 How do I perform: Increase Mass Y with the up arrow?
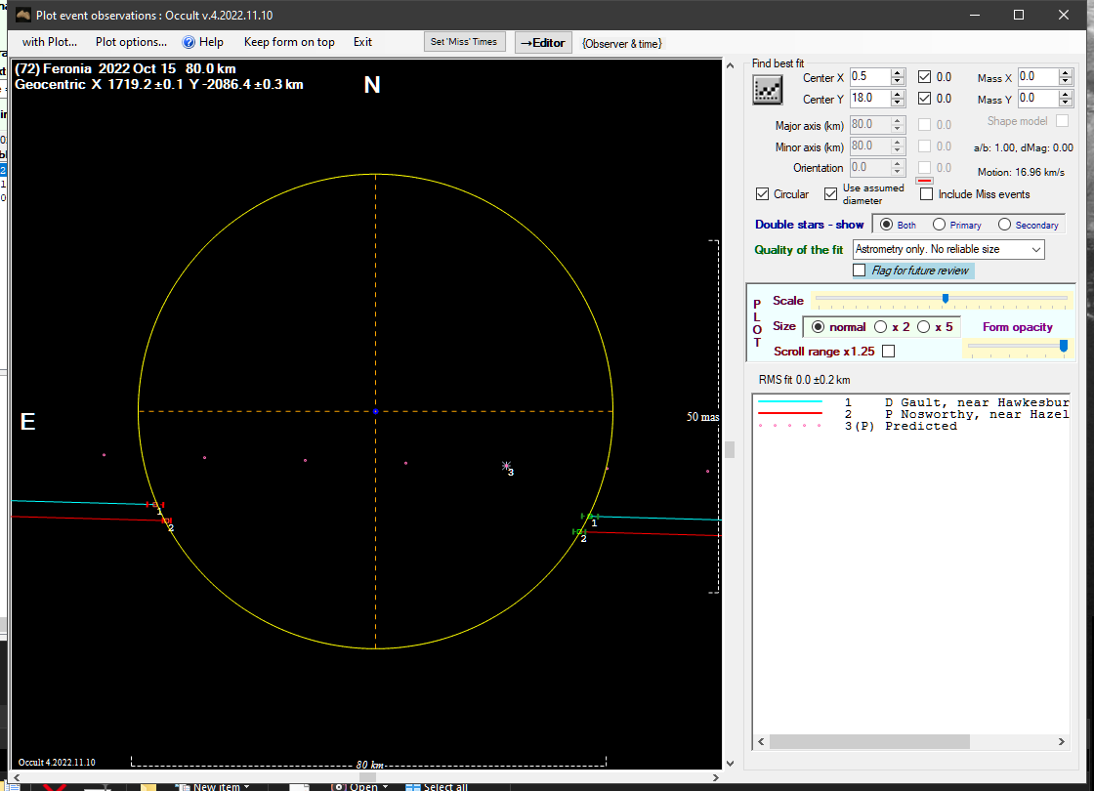[x=1066, y=94]
